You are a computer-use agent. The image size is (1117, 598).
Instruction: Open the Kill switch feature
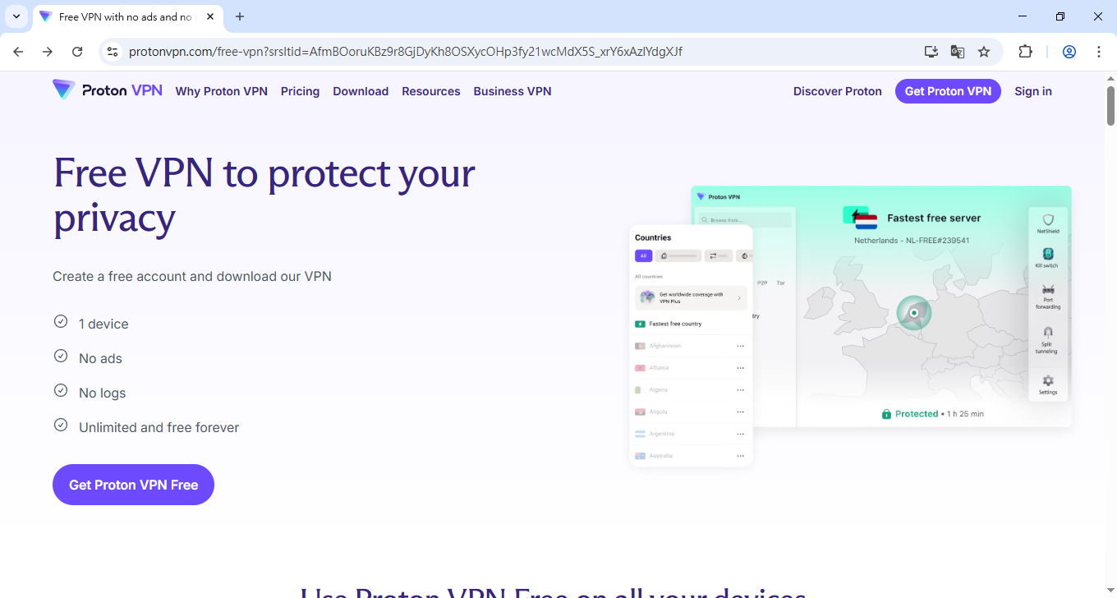click(1049, 254)
